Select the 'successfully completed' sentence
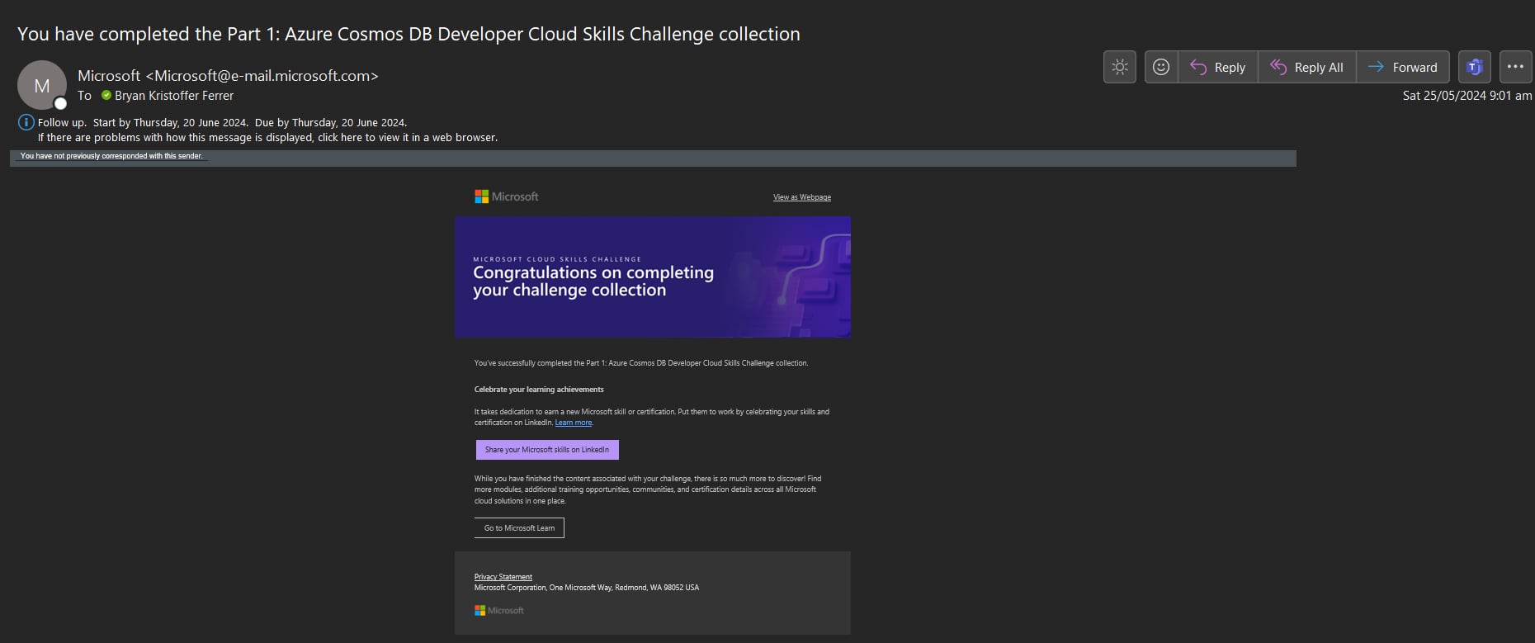This screenshot has height=643, width=1535. (x=641, y=363)
